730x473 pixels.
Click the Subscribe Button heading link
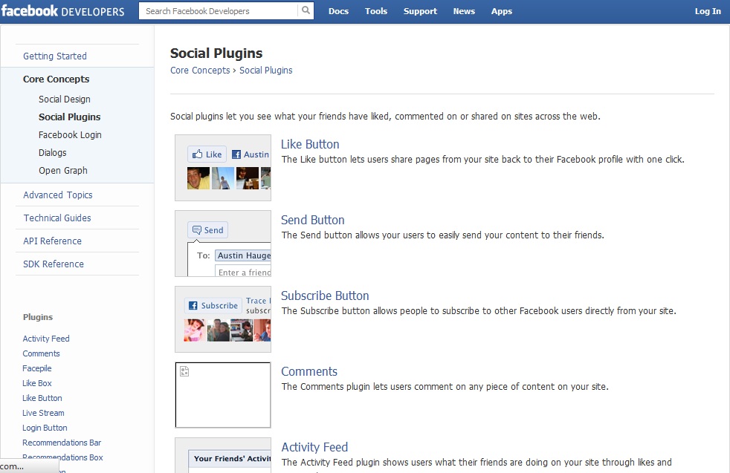(x=325, y=295)
